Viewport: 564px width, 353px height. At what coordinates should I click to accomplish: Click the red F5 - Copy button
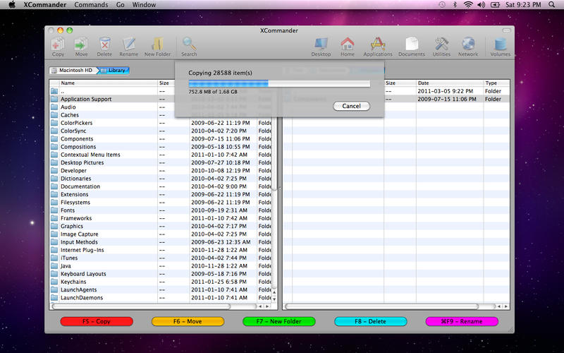pos(97,321)
